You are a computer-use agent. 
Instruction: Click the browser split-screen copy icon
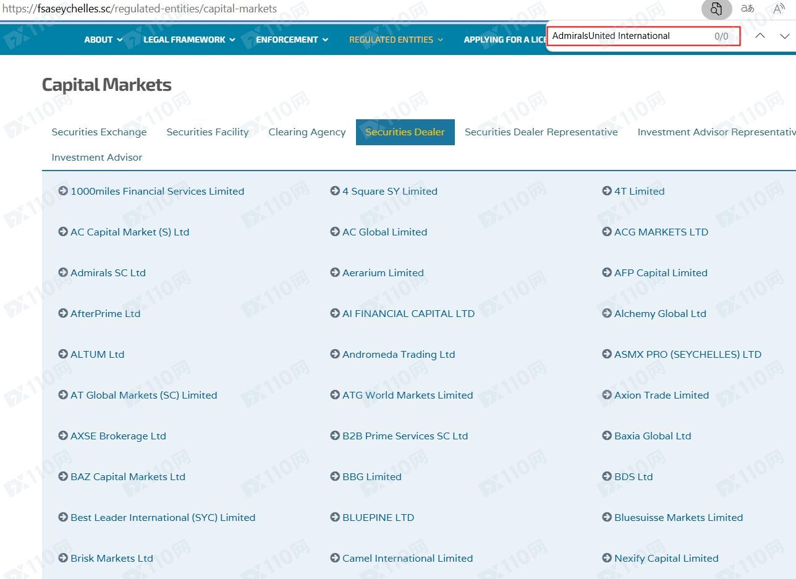click(x=716, y=9)
